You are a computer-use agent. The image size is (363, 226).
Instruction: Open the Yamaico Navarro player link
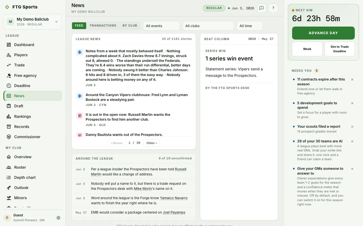[x=174, y=198]
